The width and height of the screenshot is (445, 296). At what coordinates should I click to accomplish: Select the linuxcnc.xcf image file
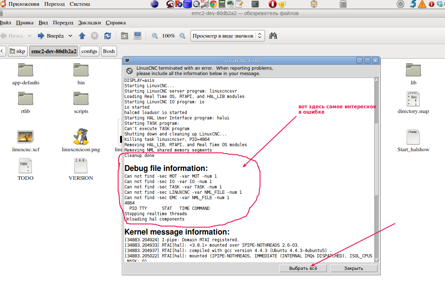pos(25,141)
